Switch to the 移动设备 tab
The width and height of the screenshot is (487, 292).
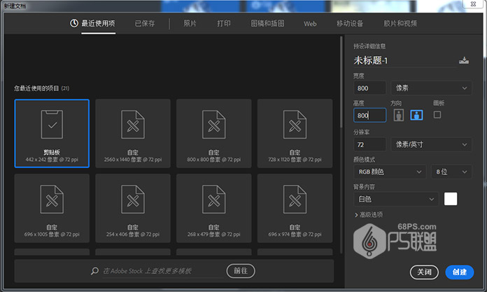tap(350, 23)
